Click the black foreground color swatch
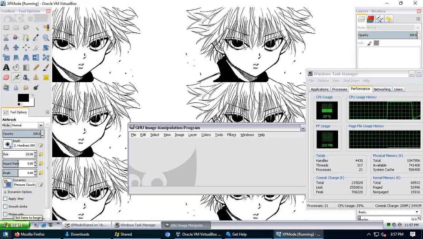 click(23, 98)
